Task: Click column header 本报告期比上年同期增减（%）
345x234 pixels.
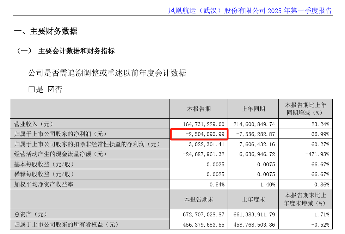Action: (306, 109)
